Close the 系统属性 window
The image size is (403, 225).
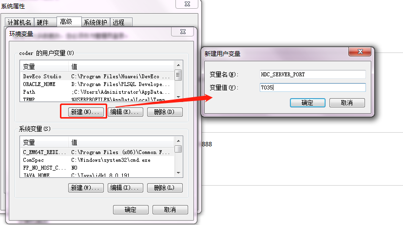pyautogui.click(x=187, y=4)
